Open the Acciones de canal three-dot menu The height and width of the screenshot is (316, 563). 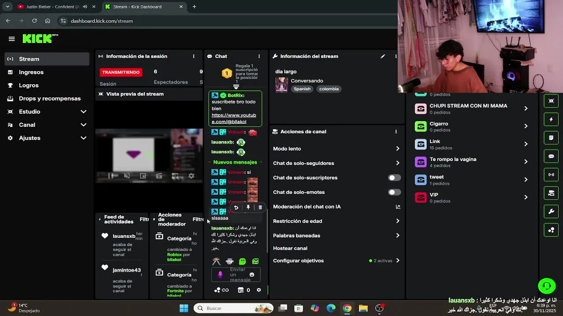[x=396, y=132]
